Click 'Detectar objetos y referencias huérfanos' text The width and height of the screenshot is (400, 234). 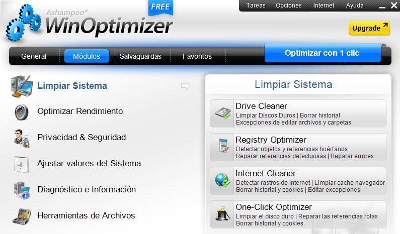pos(292,149)
